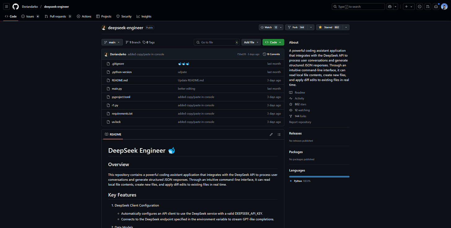Click the fork icon beside 144 forks
Image resolution: width=451 pixels, height=228 pixels.
(291, 116)
